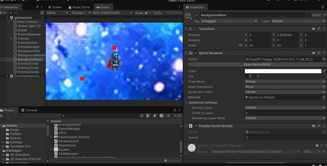Select Main Camera in the Hierarchy

28,22
